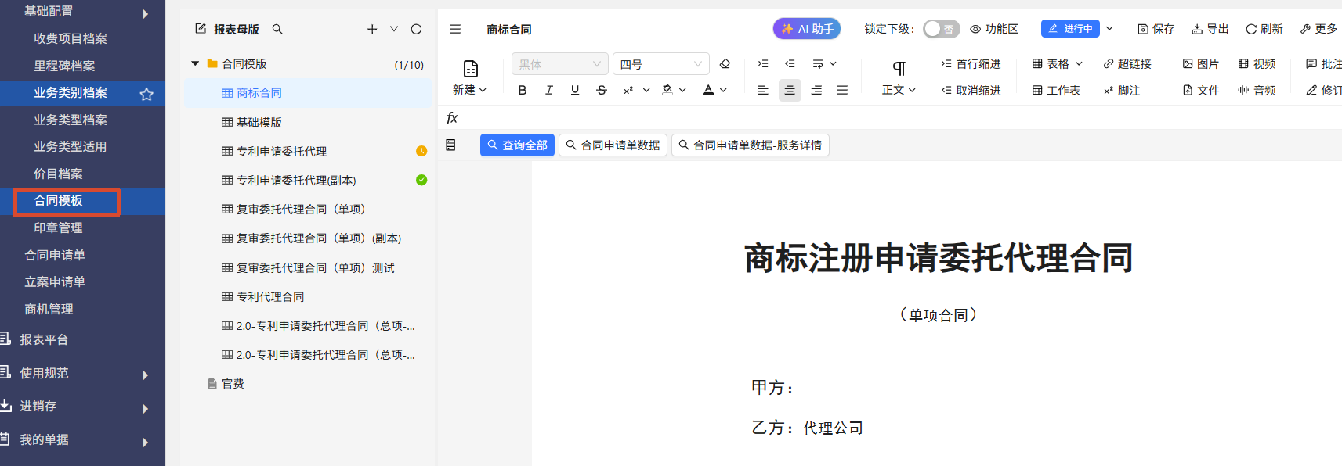Click the hamburger menu icon beside 商标合同

[455, 29]
